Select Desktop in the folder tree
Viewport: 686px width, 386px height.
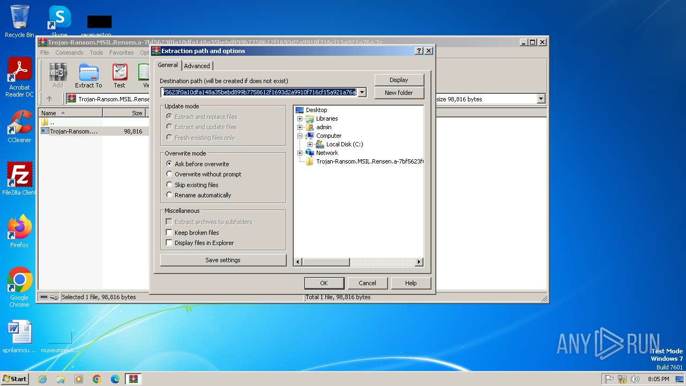[316, 110]
